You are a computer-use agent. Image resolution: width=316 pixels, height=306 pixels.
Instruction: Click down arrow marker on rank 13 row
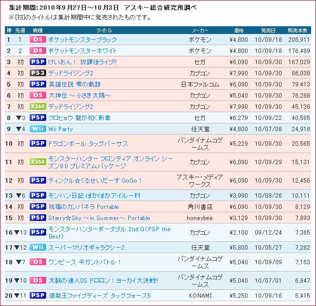pyautogui.click(x=18, y=195)
